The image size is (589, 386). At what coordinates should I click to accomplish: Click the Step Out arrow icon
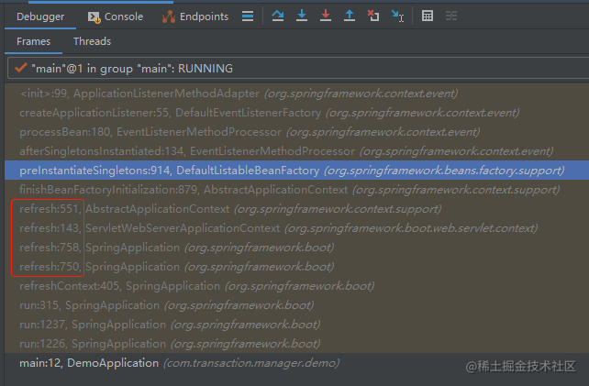point(350,16)
